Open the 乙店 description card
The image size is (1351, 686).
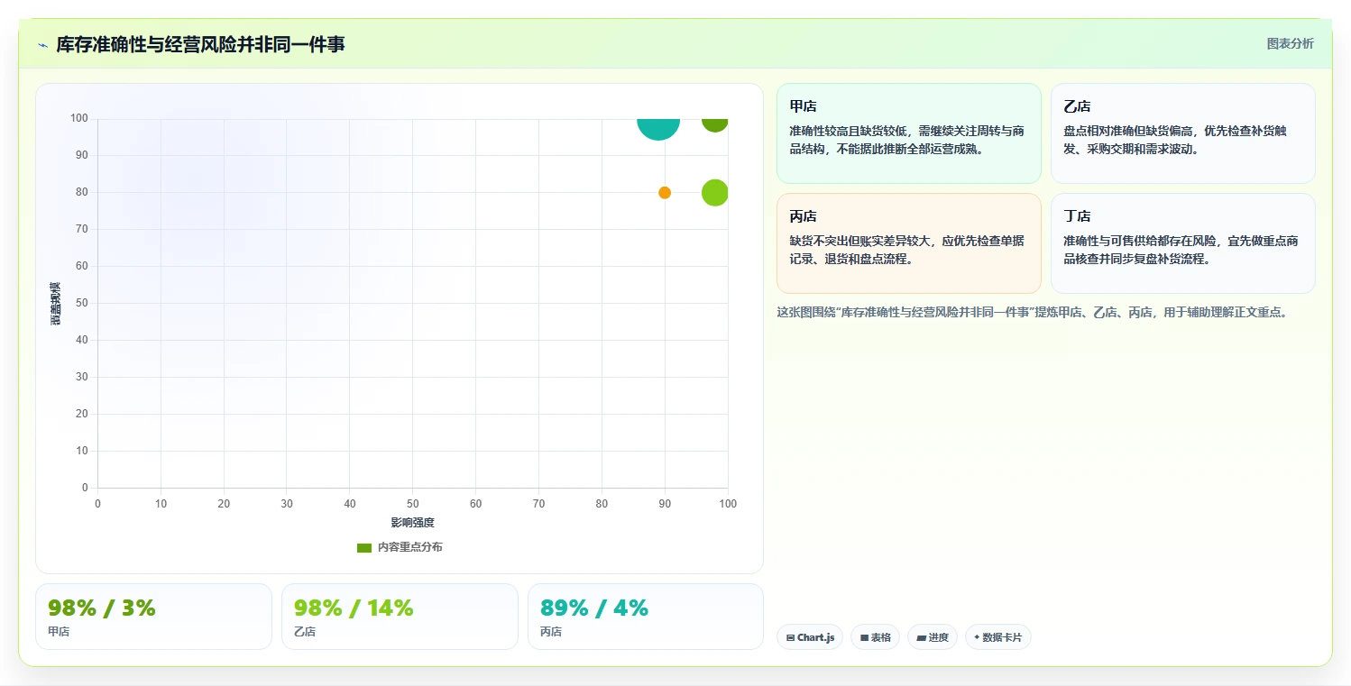[x=1182, y=133]
